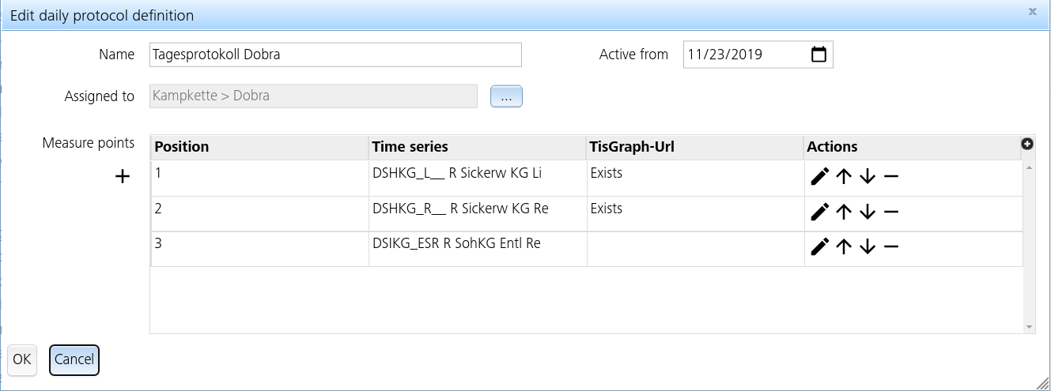Remove the DSHKG_R__ measure point row
The image size is (1051, 391).
(x=891, y=212)
